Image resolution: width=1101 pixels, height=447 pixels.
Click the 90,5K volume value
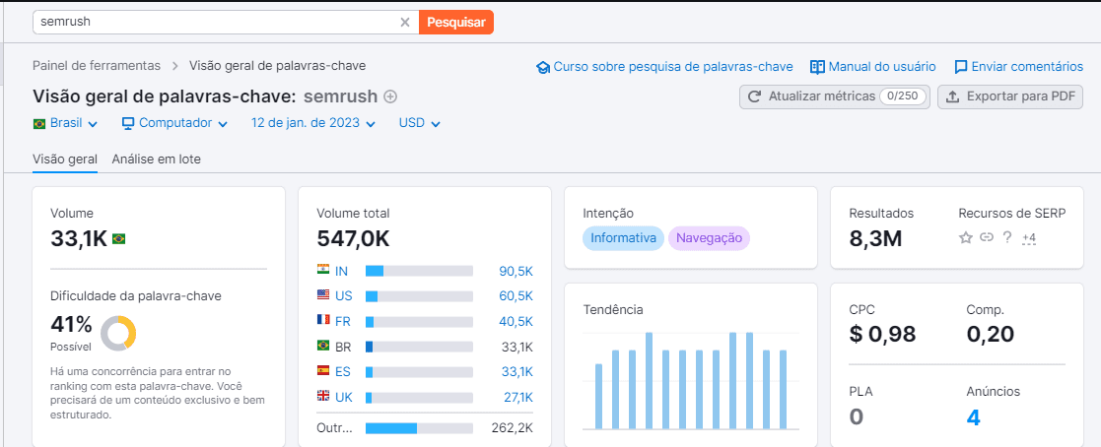516,271
